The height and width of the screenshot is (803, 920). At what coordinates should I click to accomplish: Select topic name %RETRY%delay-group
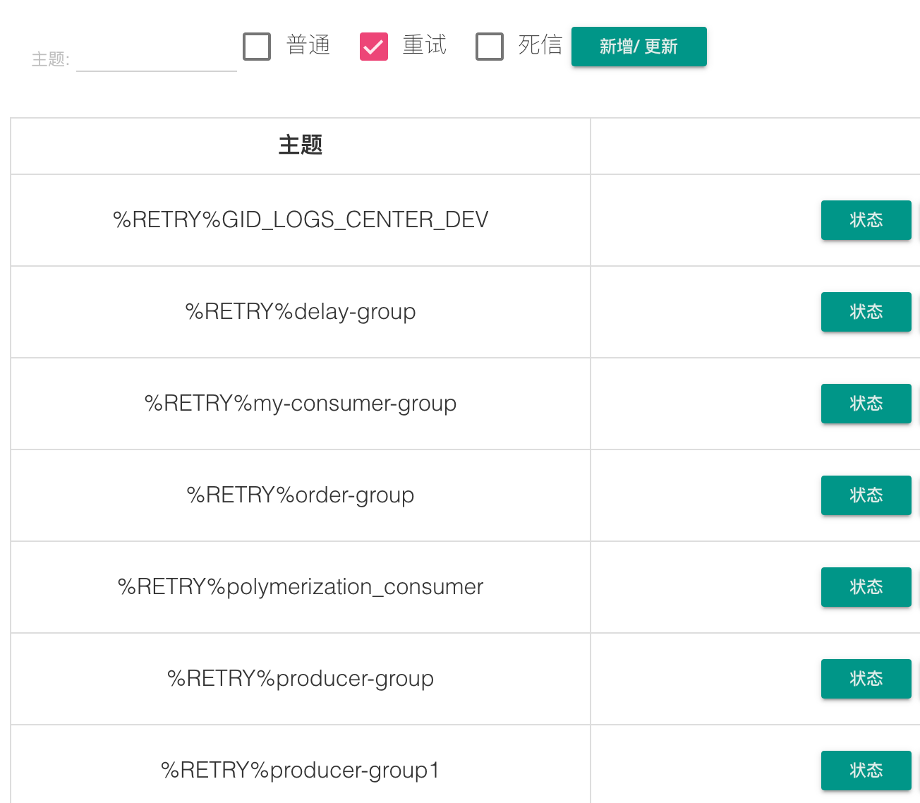[x=301, y=311]
